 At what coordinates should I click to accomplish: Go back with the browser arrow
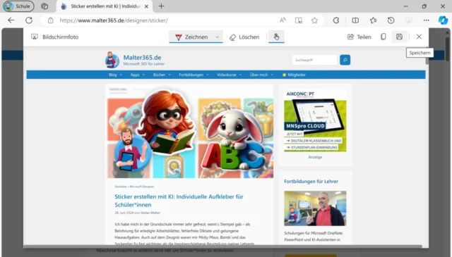[11, 20]
